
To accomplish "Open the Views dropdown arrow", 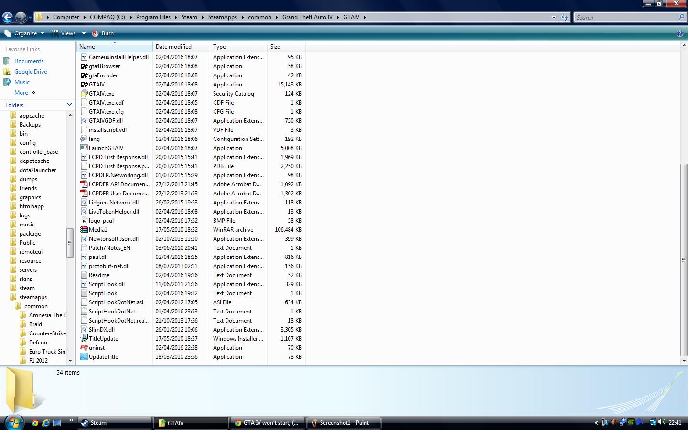I will [84, 33].
